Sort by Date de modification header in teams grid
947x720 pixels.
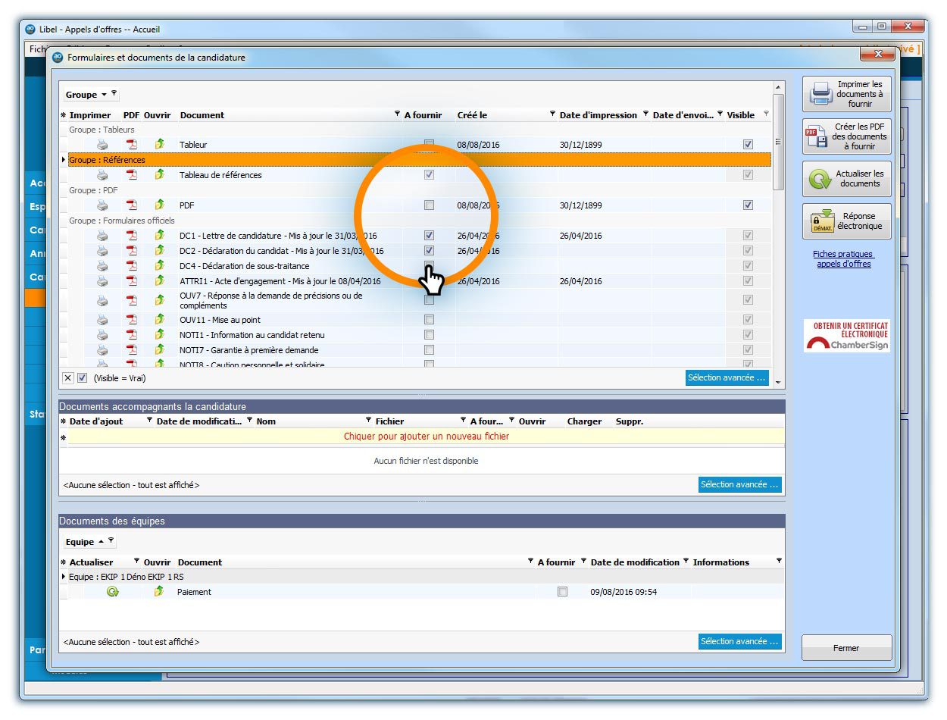coord(635,562)
